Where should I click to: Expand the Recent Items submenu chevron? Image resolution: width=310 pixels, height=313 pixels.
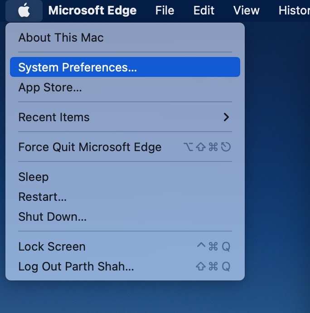pyautogui.click(x=226, y=117)
